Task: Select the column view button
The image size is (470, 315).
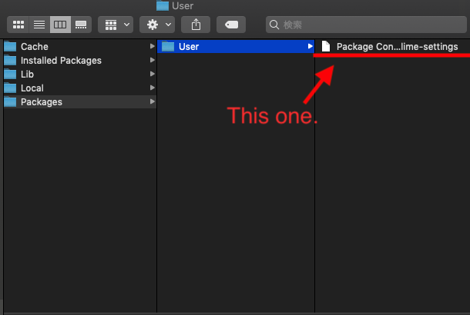Action: 60,25
